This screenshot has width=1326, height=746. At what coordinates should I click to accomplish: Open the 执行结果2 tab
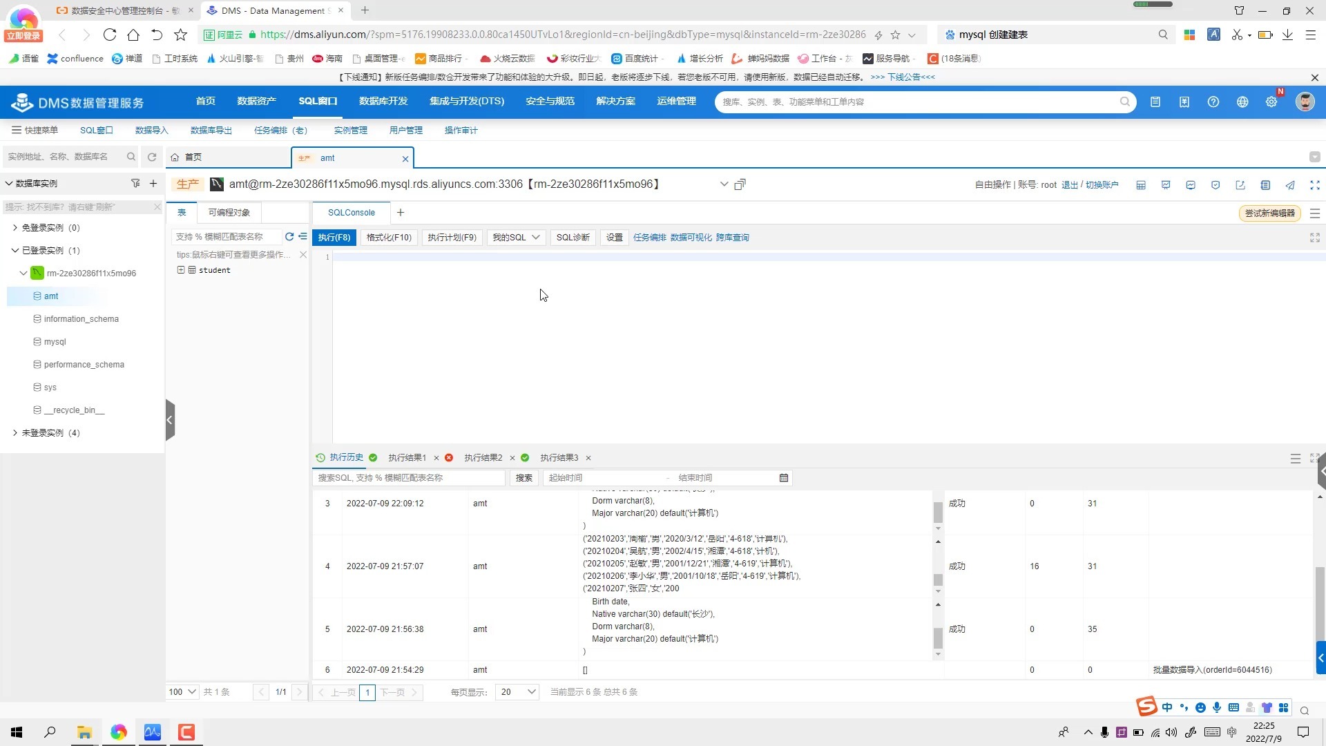483,457
